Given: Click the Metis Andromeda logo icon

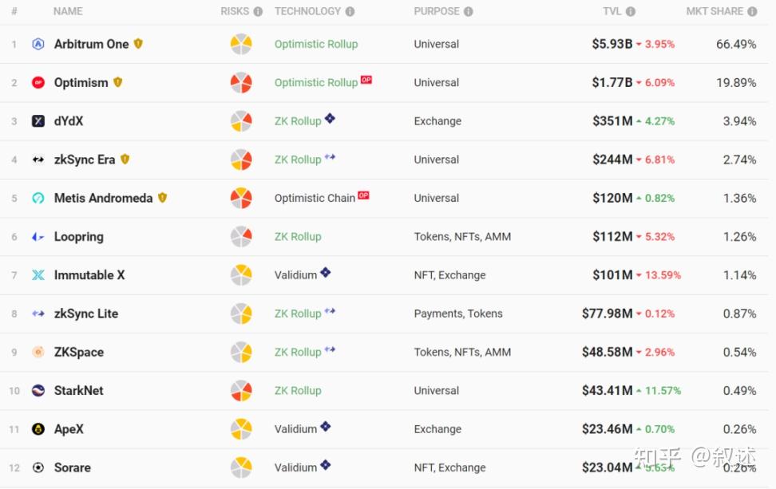Looking at the screenshot, I should tap(38, 199).
